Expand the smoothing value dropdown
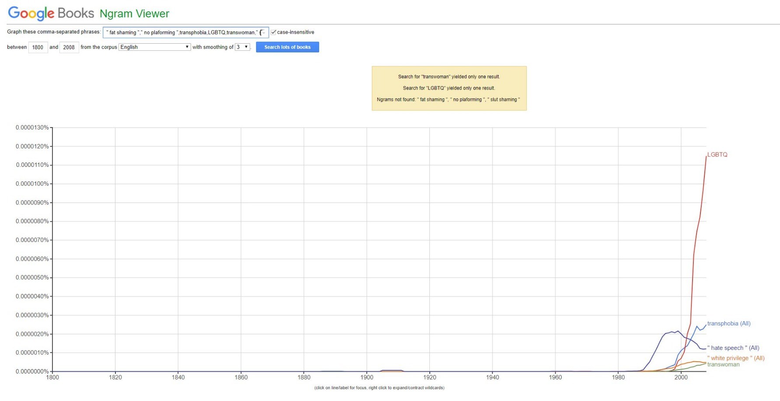 point(242,47)
